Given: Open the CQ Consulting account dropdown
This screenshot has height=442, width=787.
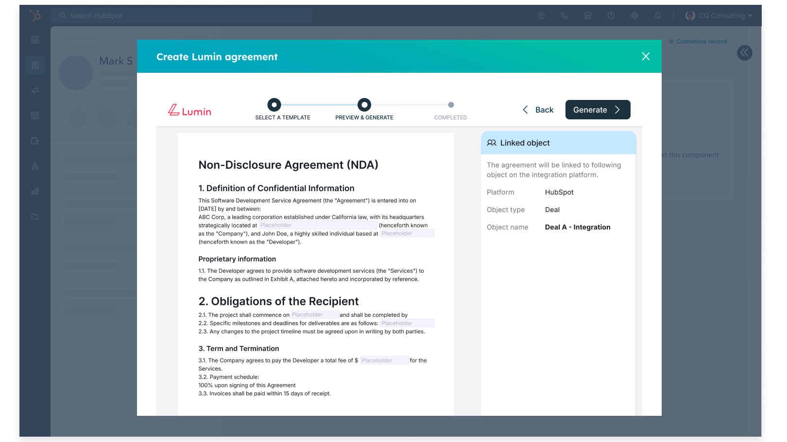Looking at the screenshot, I should pos(719,16).
